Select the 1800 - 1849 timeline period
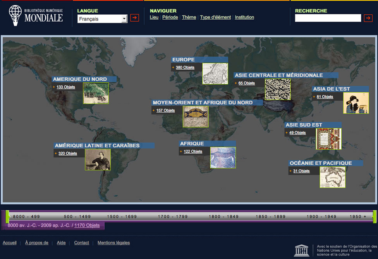 223,216
